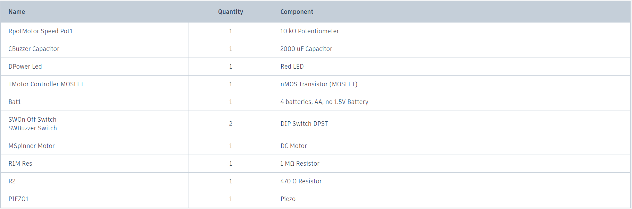Select the MSpinner Motor name cell
This screenshot has width=632, height=209.
coord(32,146)
